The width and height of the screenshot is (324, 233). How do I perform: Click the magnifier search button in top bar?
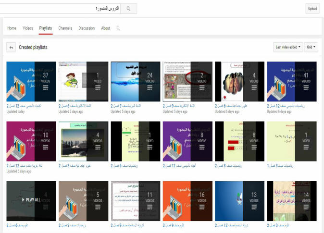(128, 9)
